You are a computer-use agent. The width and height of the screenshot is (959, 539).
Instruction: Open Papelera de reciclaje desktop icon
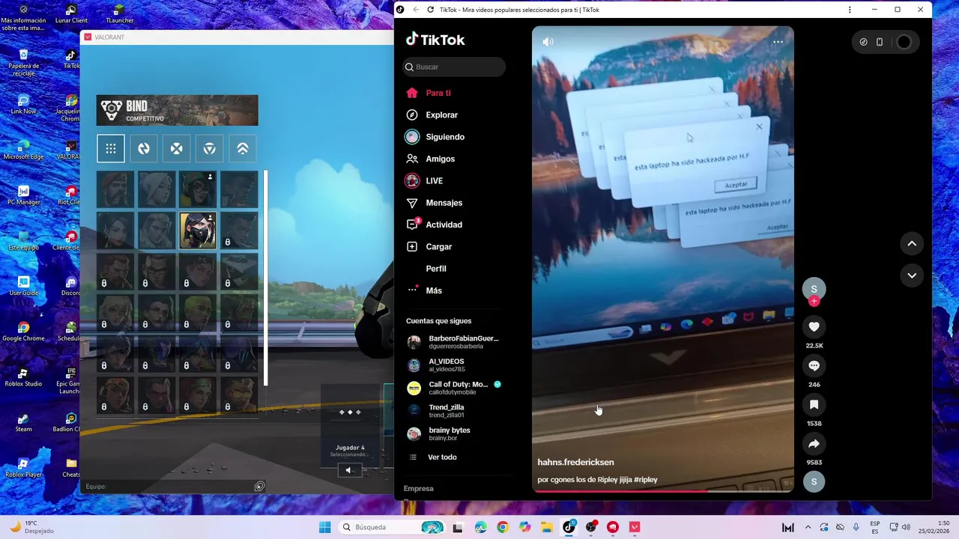[x=23, y=63]
